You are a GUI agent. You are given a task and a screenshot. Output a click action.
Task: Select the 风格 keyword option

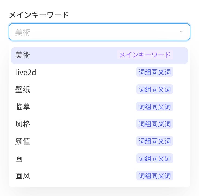(99, 124)
